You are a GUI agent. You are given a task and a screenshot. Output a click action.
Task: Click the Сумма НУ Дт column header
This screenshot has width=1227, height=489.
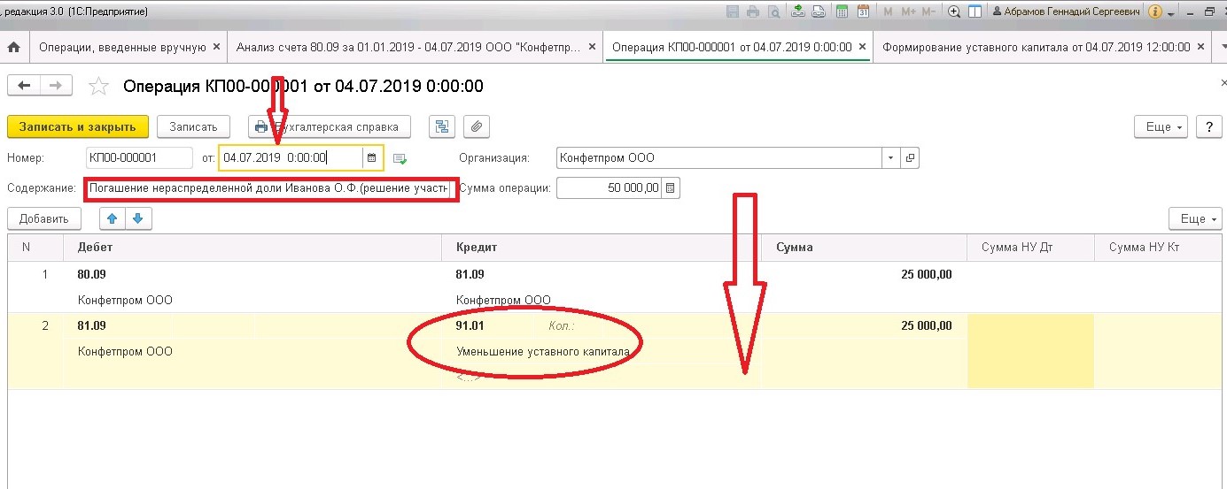1030,248
